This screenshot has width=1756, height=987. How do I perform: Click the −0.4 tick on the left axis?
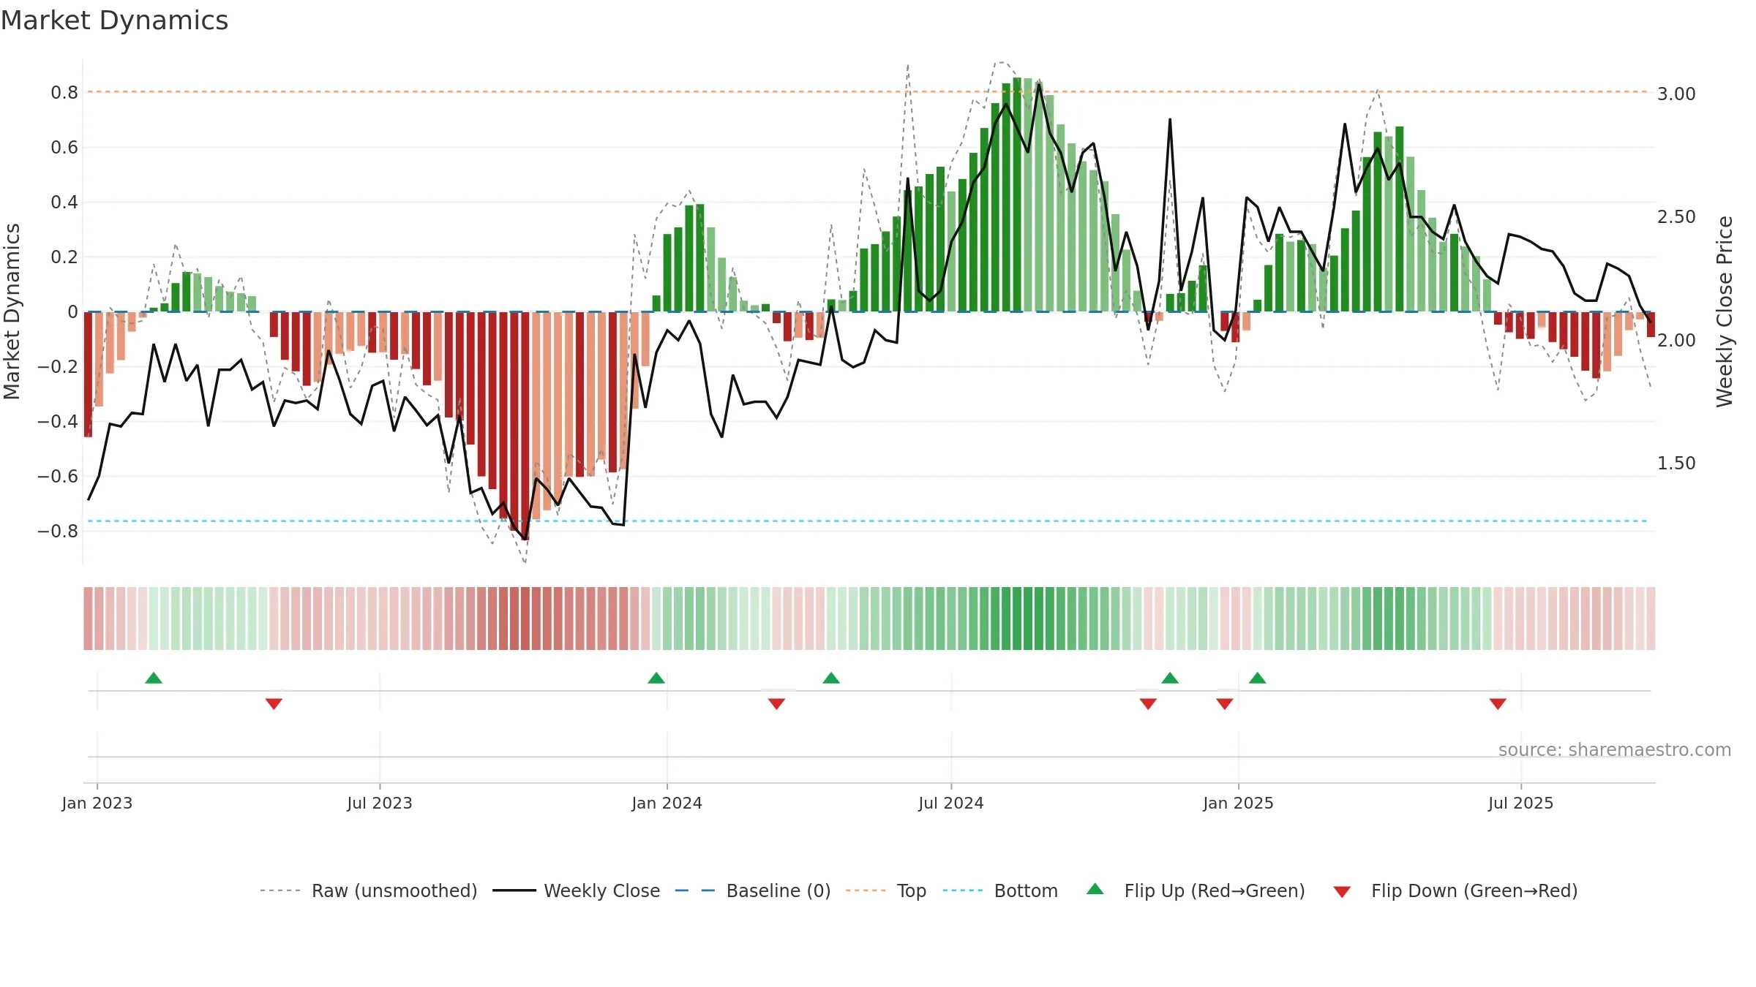[58, 422]
